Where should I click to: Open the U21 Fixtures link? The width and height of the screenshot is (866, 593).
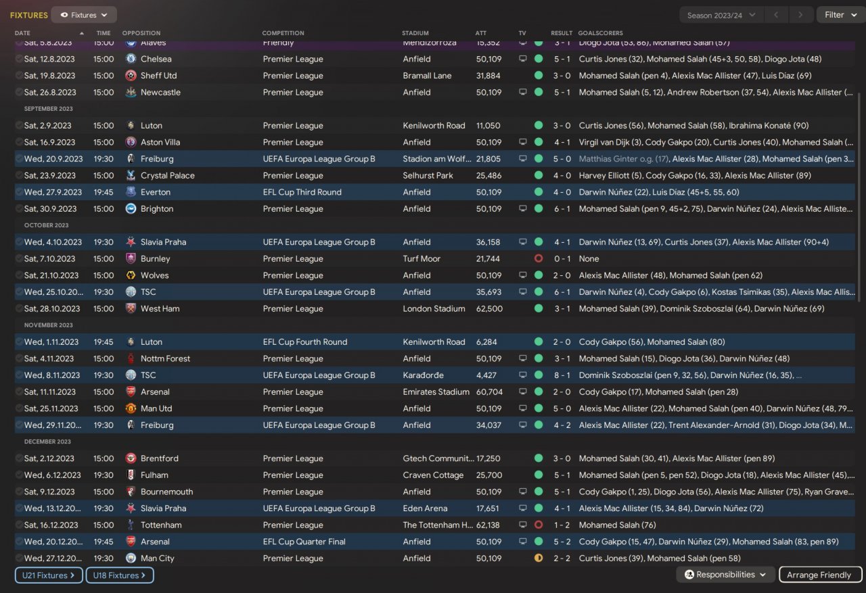(49, 575)
